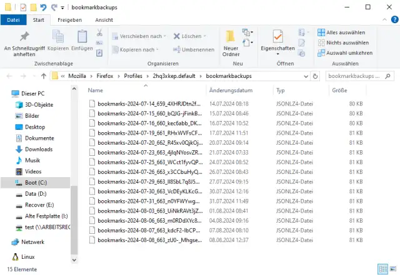The height and width of the screenshot is (275, 400).
Task: Click the Redo arrow in quick access toolbar
Action: pos(54,7)
